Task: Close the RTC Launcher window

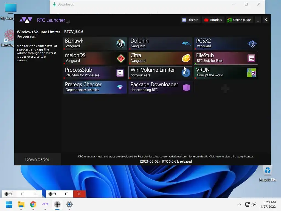Action: (x=266, y=20)
